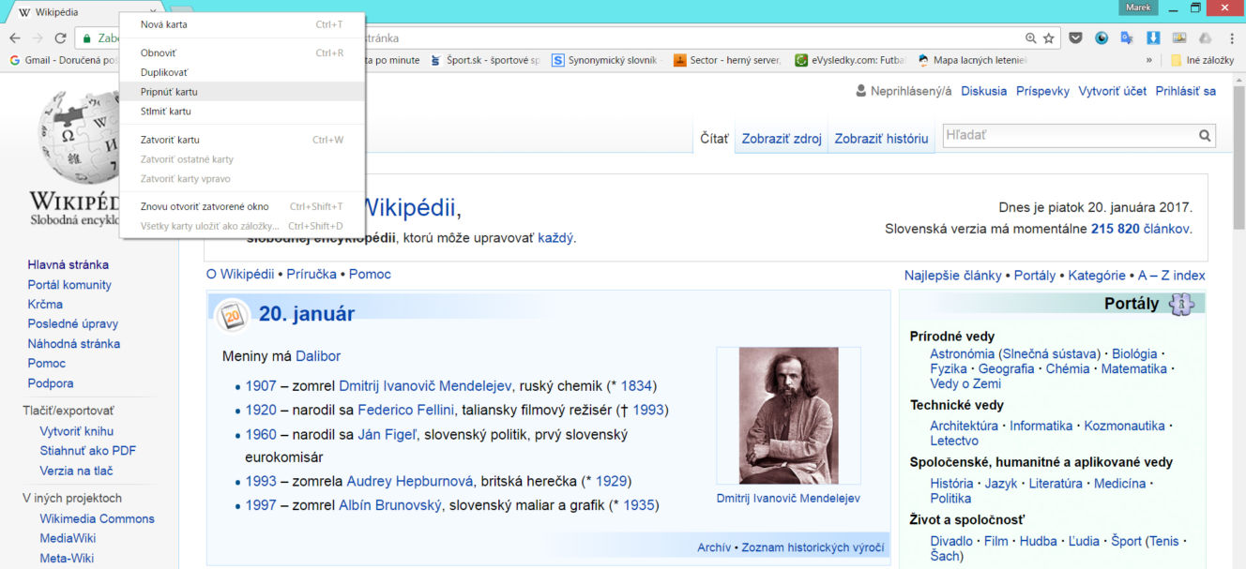Open the Pocket extension icon
The width and height of the screenshot is (1246, 569).
[1076, 38]
